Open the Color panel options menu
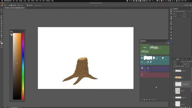The image size is (192, 108). (x=24, y=31)
